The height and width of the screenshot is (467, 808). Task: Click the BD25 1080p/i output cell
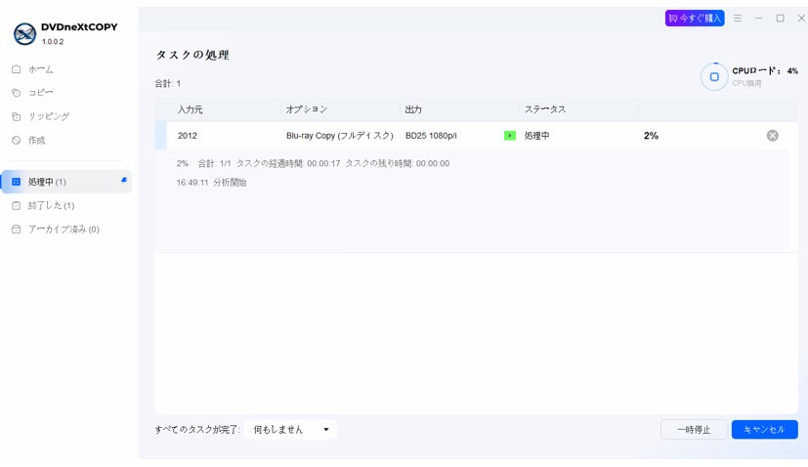[x=431, y=136]
